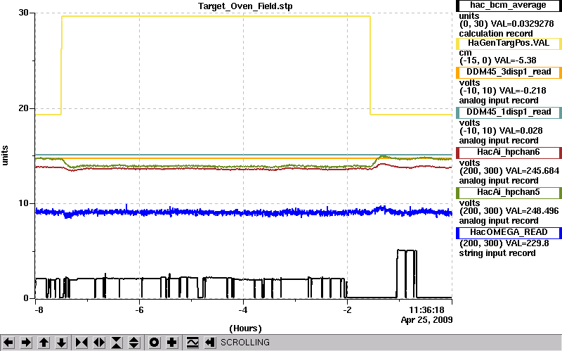Pan the plot left with the left arrow

click(8, 343)
